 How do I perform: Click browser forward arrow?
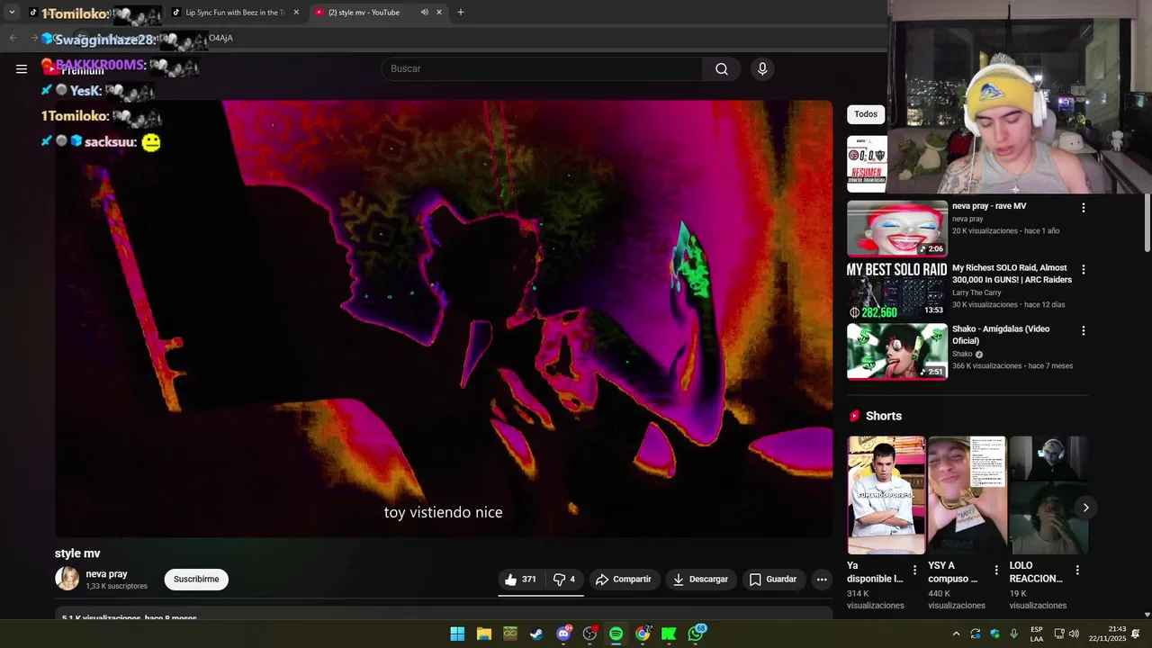click(x=36, y=38)
